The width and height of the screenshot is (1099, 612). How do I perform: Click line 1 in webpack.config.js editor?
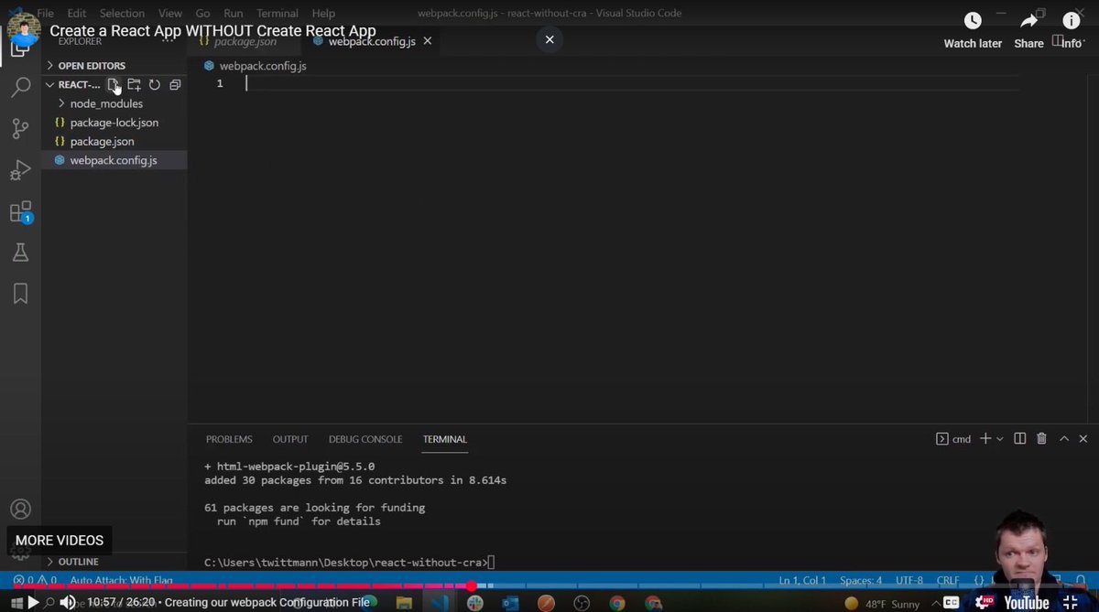[x=632, y=83]
